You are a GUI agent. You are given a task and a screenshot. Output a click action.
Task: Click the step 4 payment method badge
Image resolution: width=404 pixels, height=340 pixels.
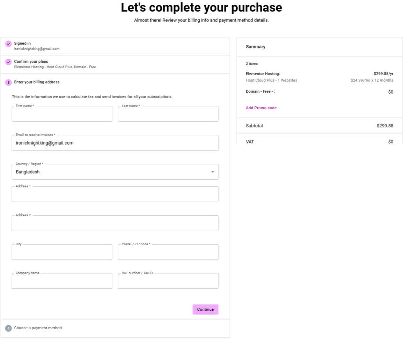click(8, 328)
